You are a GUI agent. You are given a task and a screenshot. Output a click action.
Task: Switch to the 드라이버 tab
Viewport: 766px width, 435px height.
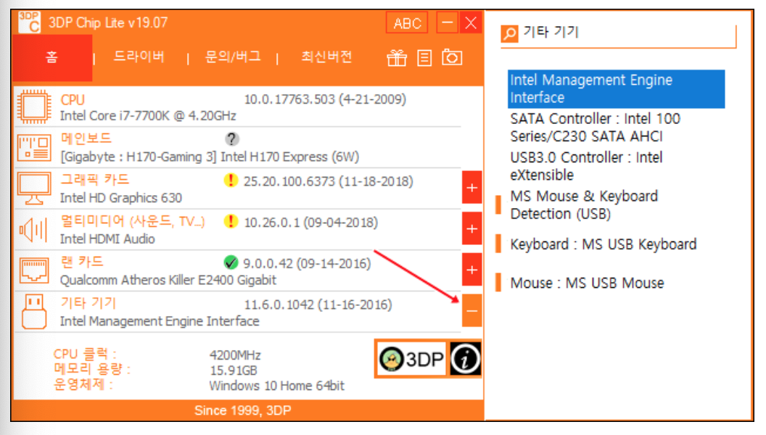[x=139, y=57]
